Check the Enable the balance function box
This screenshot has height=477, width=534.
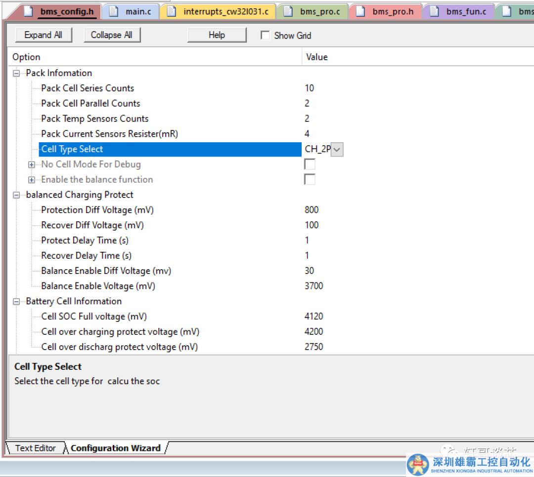(310, 180)
